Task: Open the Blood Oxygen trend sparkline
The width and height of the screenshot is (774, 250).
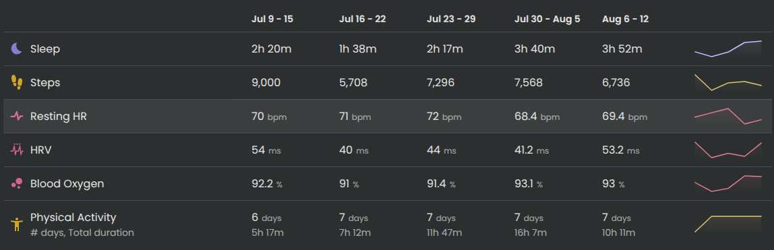Action: click(728, 183)
